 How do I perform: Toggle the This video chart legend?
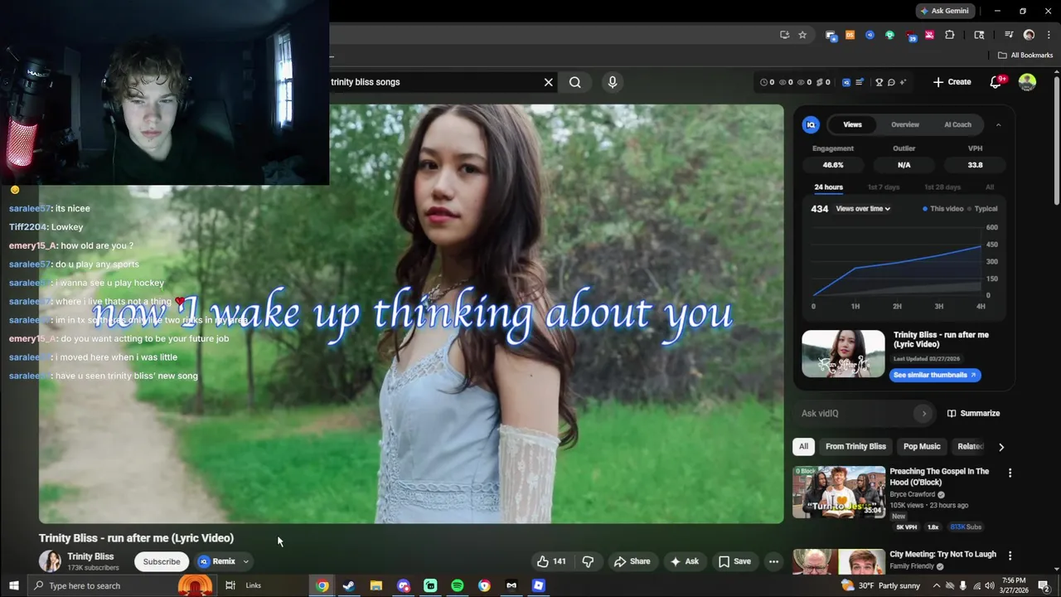coord(942,209)
